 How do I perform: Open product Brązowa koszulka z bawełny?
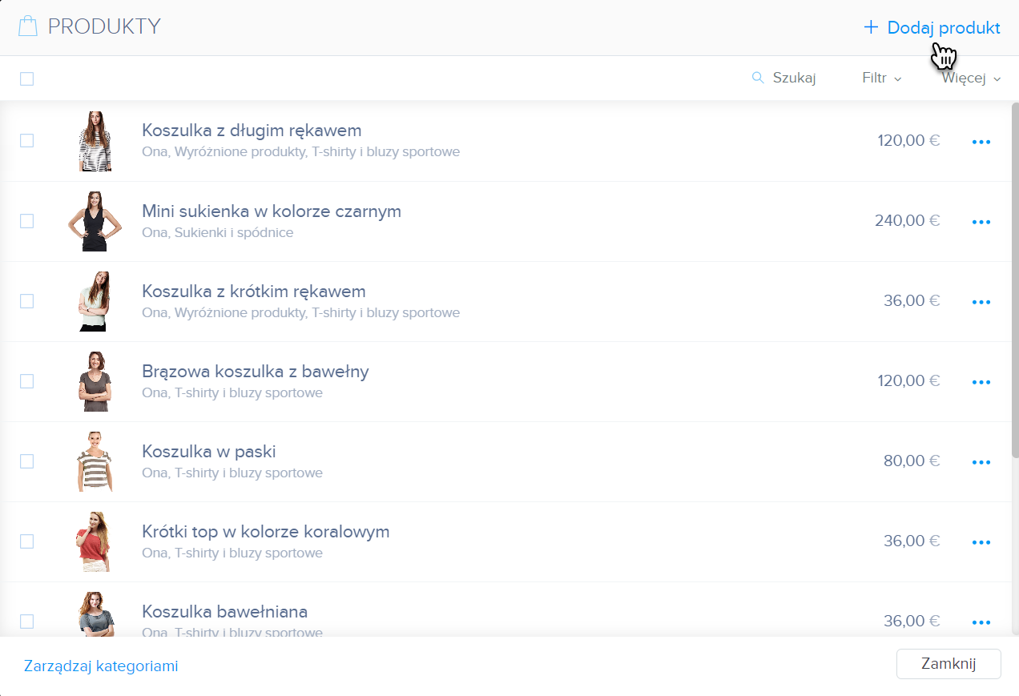(256, 371)
